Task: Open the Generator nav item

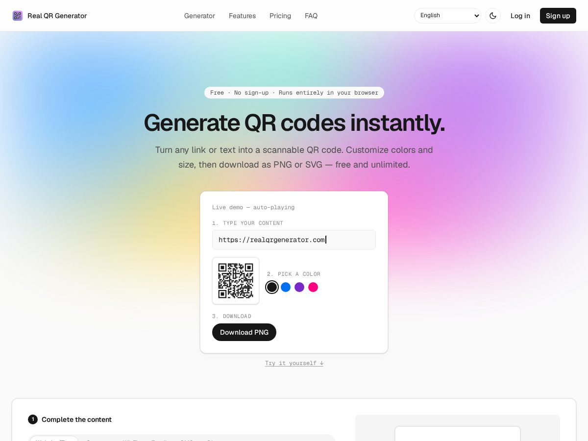Action: pos(199,16)
